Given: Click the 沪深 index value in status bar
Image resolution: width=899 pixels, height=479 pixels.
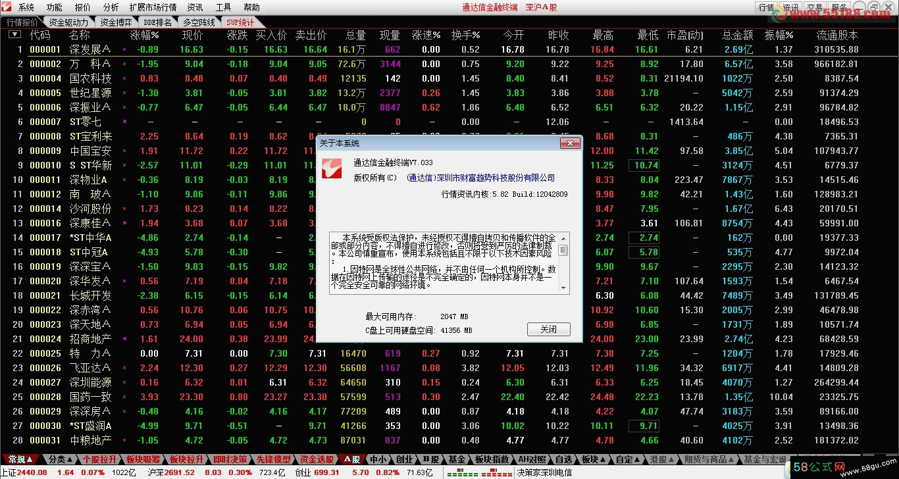Looking at the screenshot, I should click(x=180, y=472).
